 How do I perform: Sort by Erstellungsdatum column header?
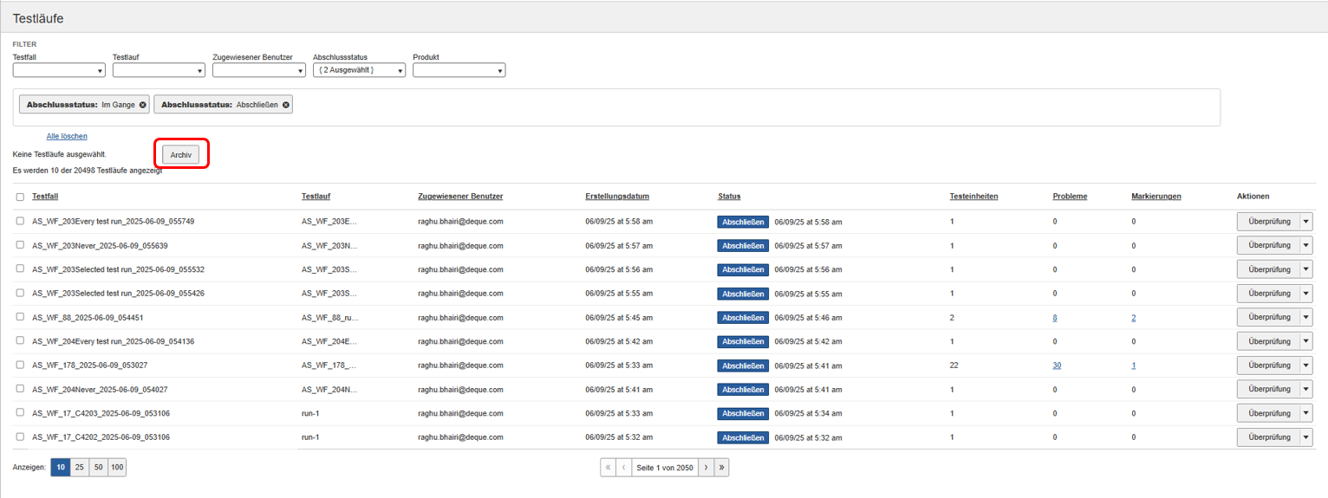pyautogui.click(x=617, y=197)
